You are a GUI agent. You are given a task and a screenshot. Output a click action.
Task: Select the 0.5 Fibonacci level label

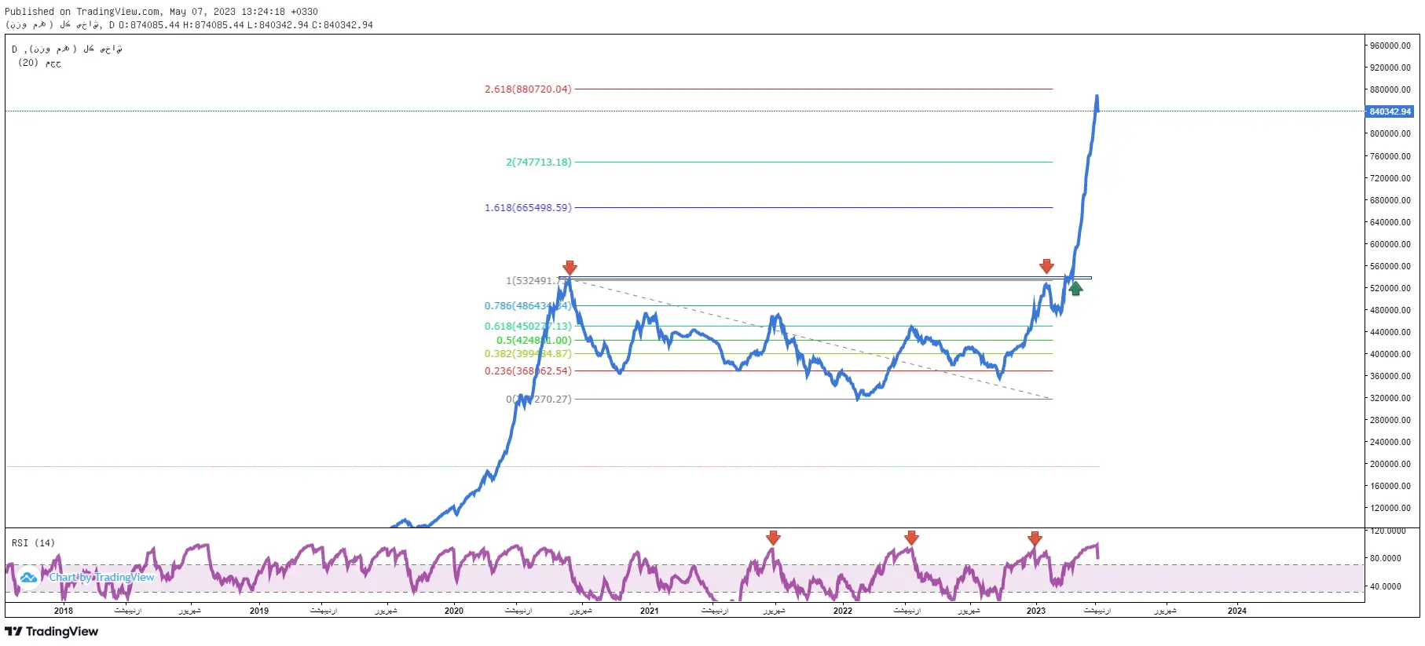coord(534,341)
